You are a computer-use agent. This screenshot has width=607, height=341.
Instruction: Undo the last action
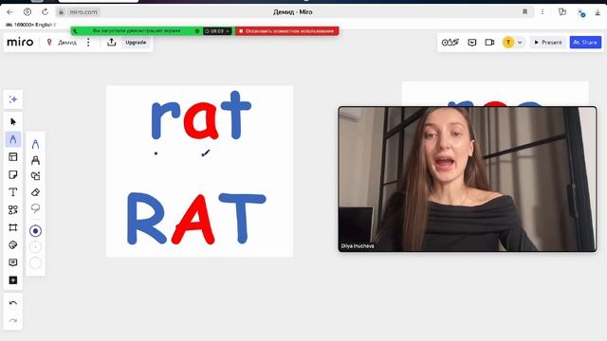(12, 303)
